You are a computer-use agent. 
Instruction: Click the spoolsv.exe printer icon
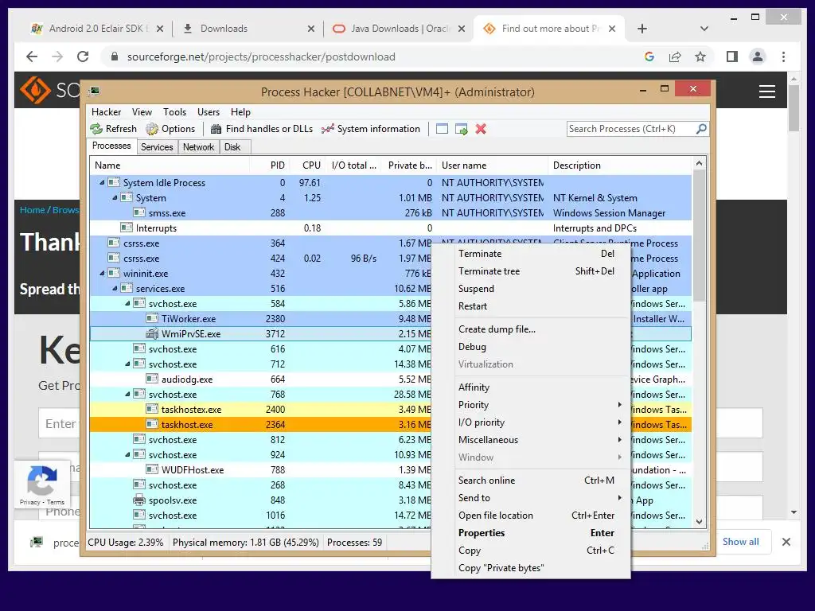[x=138, y=500]
